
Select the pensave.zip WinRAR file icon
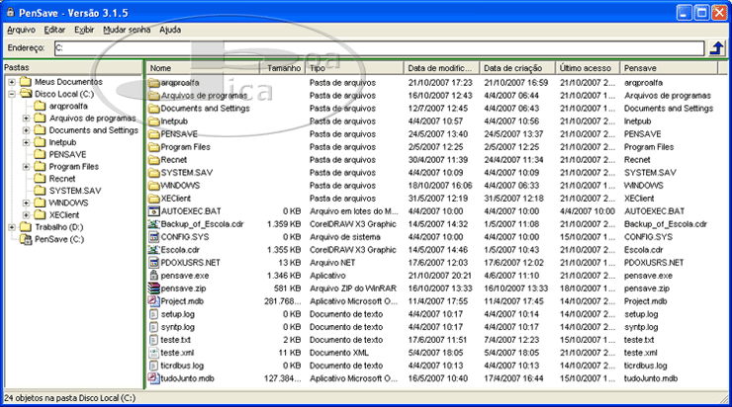pos(153,288)
